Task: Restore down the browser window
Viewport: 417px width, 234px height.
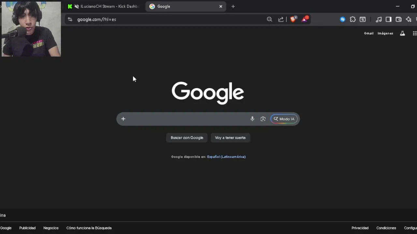Action: pyautogui.click(x=413, y=6)
